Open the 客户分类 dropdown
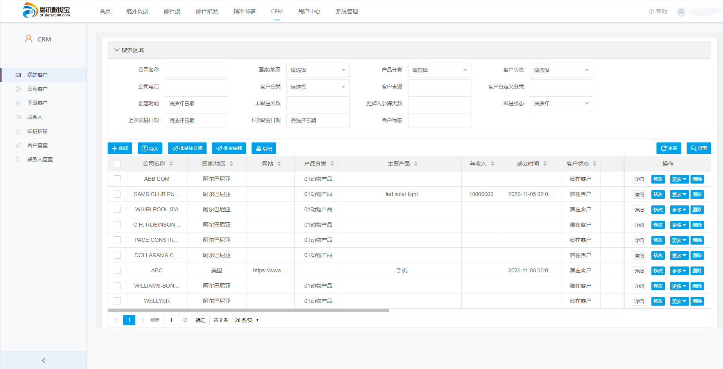The width and height of the screenshot is (723, 369). [x=318, y=87]
